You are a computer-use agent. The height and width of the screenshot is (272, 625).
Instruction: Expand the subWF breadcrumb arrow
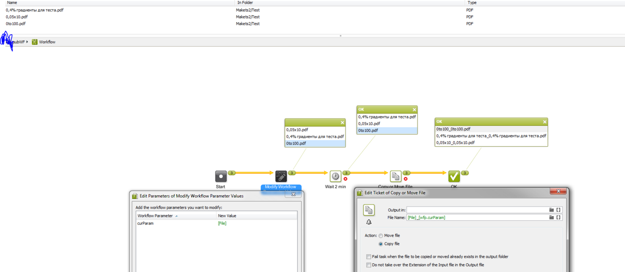pyautogui.click(x=27, y=42)
